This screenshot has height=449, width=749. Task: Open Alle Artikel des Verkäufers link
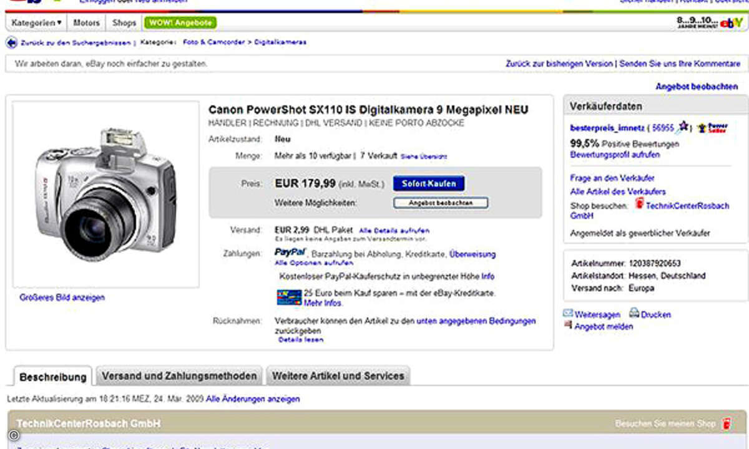click(x=618, y=191)
